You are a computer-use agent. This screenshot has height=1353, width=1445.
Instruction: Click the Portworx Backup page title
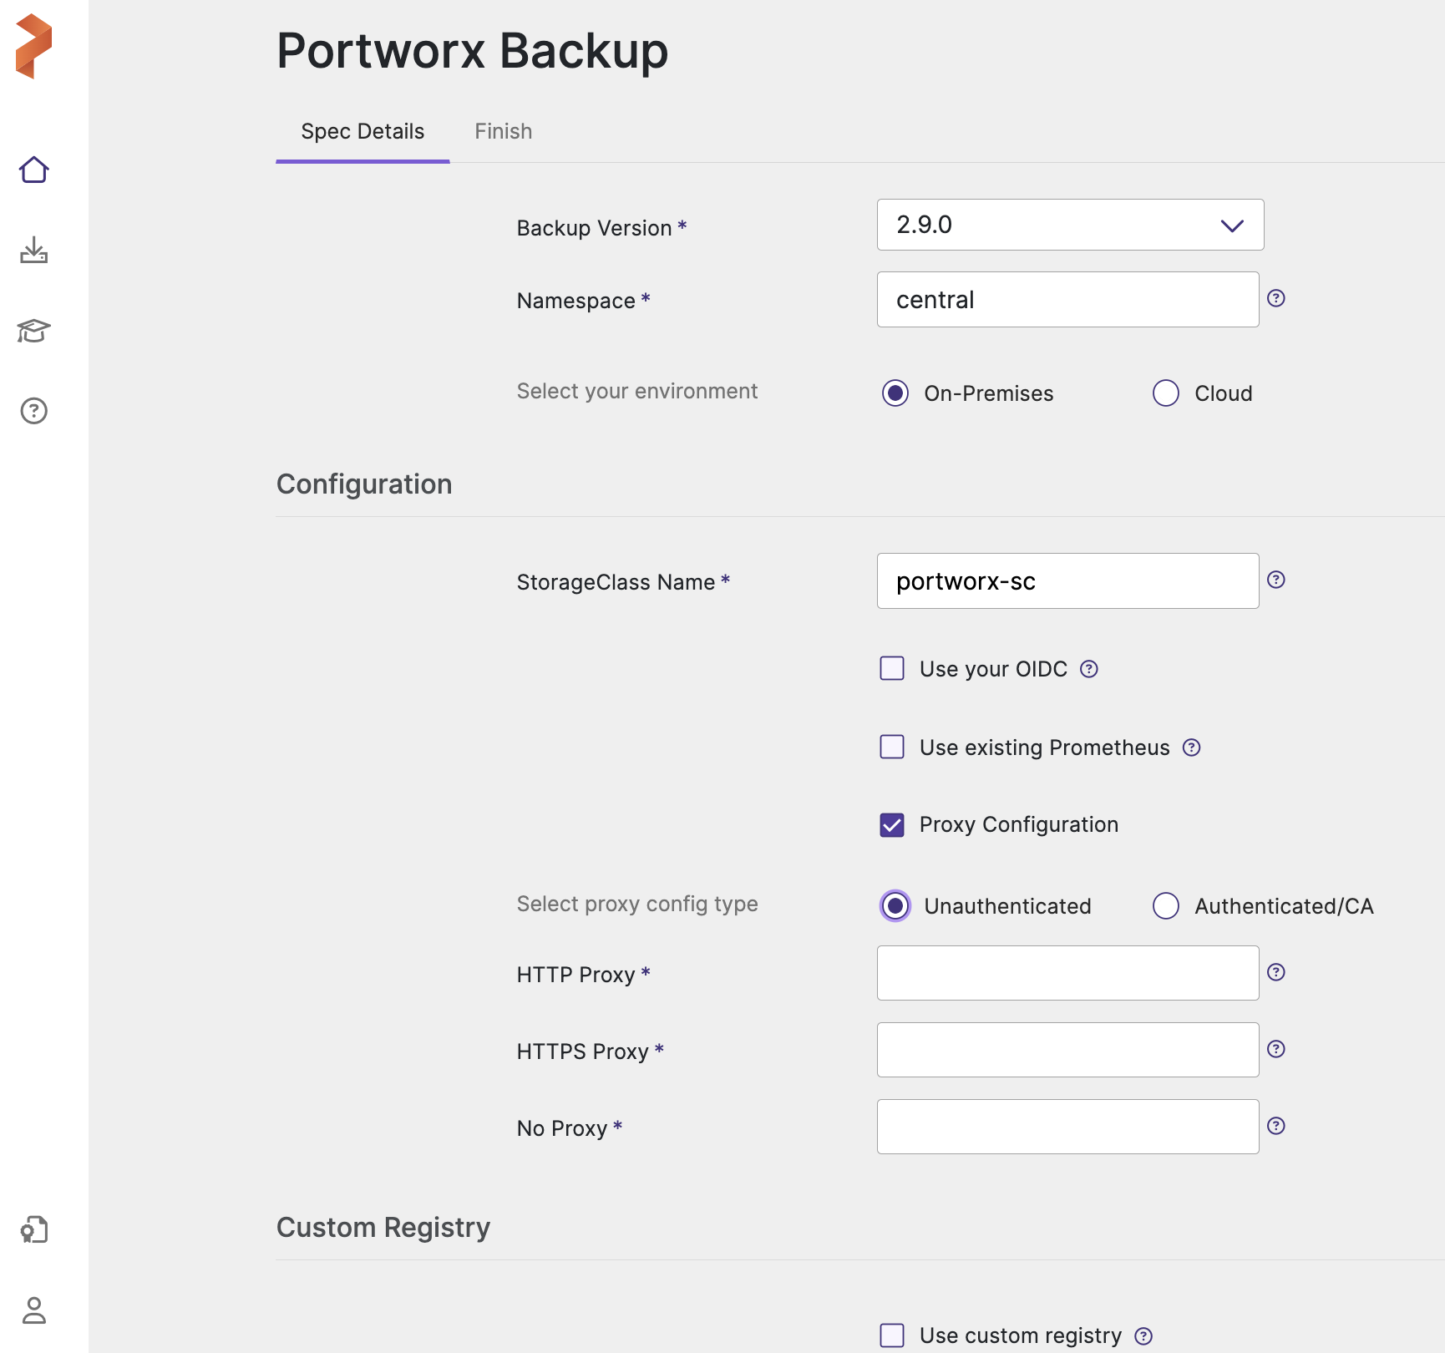(473, 51)
